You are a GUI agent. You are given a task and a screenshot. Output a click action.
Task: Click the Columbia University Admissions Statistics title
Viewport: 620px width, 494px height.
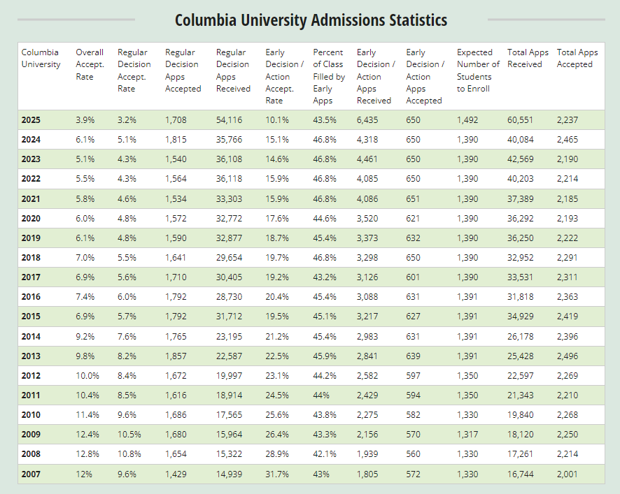311,20
